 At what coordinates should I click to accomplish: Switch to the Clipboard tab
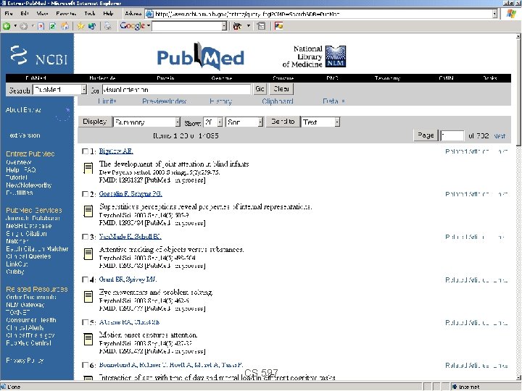[x=278, y=101]
